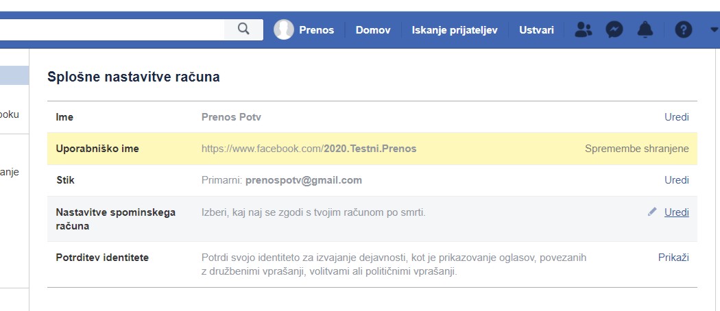Click Uredi in the Stik row

[x=676, y=180]
